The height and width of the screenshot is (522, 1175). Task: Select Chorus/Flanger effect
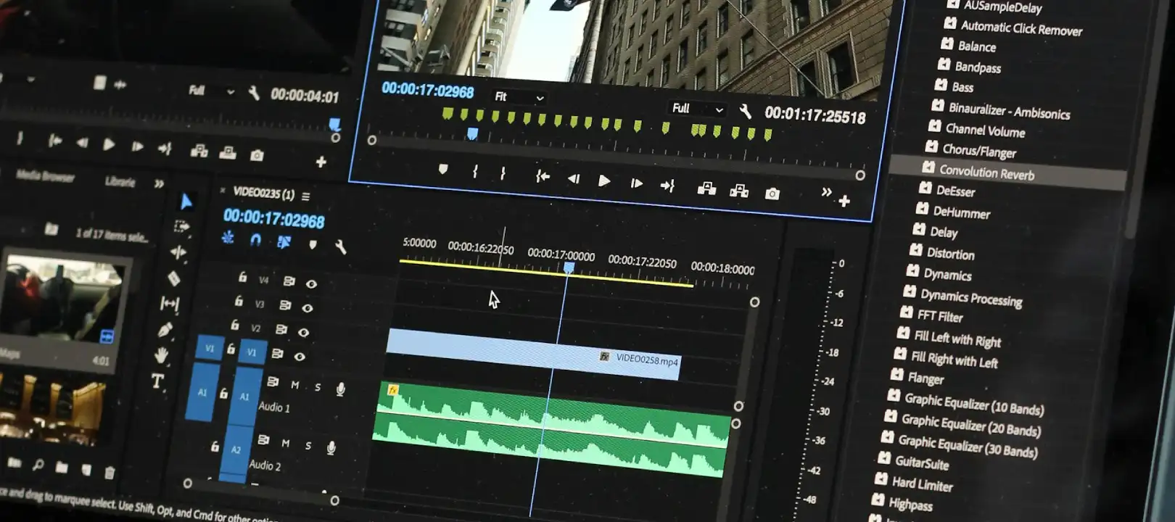[x=978, y=151]
